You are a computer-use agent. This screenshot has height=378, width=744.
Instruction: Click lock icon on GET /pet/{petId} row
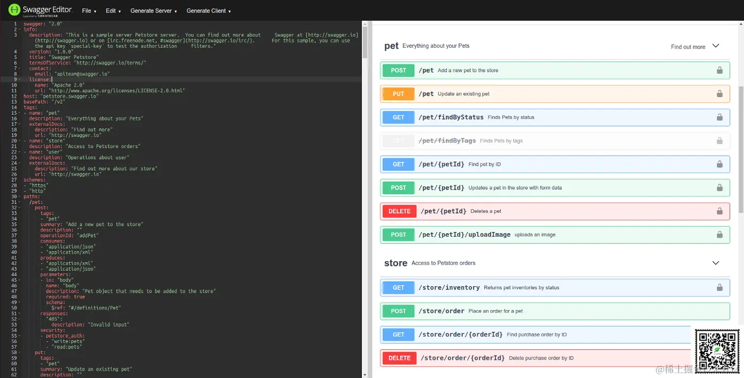720,164
